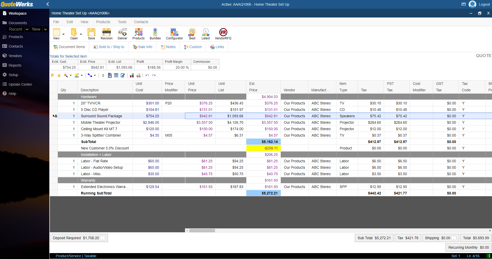Open the New document dropdown arrow

63,34
